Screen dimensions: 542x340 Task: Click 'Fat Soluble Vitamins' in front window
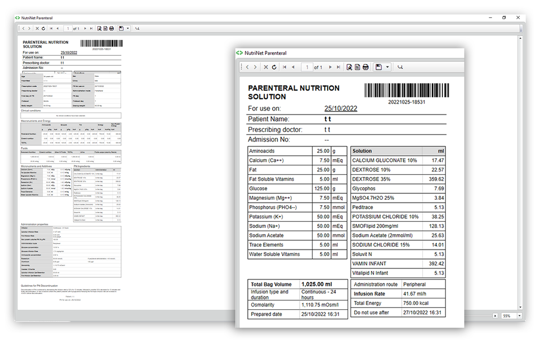(x=271, y=179)
